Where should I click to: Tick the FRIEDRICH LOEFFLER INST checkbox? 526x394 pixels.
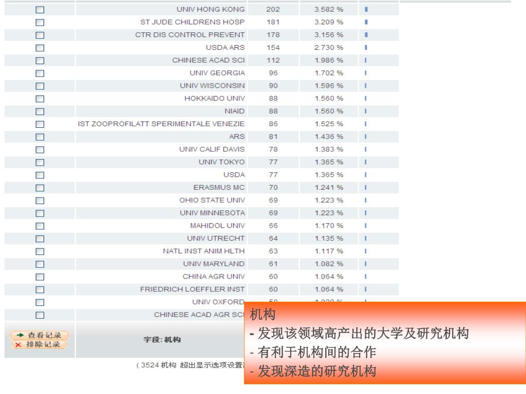pyautogui.click(x=40, y=290)
